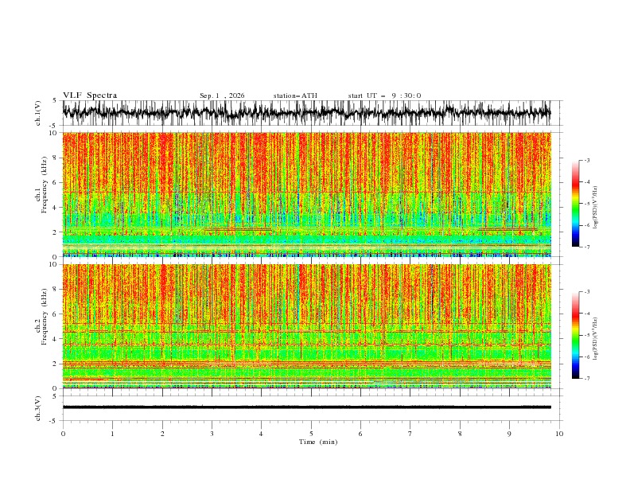Click the start UT 9:30:0 label
The width and height of the screenshot is (630, 487).
pos(384,95)
